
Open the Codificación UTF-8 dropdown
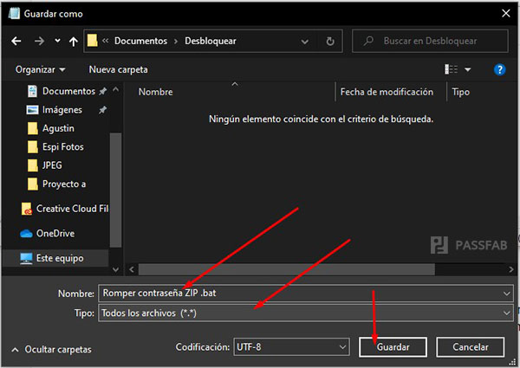(291, 347)
